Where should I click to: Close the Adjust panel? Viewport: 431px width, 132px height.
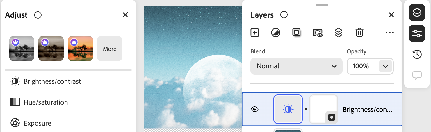[x=125, y=15]
